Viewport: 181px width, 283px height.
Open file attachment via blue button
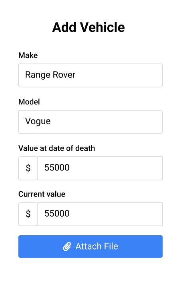click(x=90, y=246)
